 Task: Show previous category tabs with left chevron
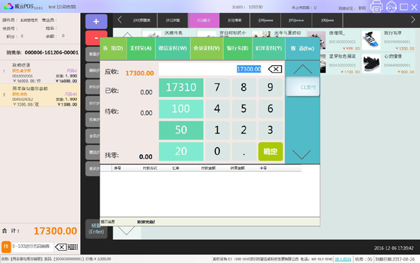pos(119,20)
